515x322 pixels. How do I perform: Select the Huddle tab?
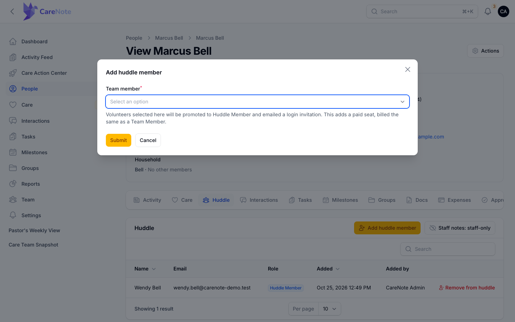216,200
